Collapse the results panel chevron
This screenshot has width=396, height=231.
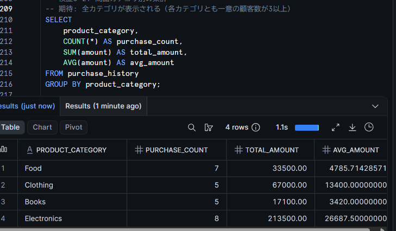375,106
